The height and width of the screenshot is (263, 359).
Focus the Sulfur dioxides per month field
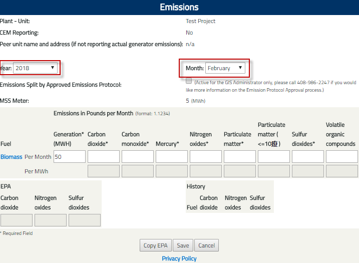click(307, 157)
